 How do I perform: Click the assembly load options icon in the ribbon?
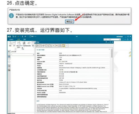click(x=24, y=43)
